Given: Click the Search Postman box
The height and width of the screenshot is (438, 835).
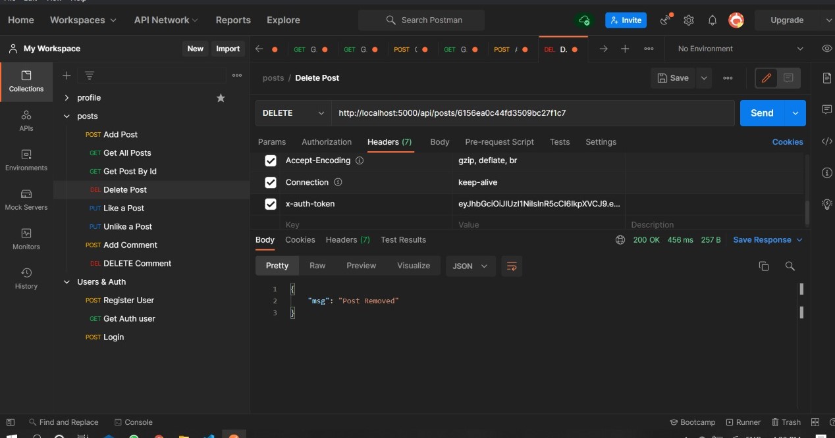Looking at the screenshot, I should point(421,20).
